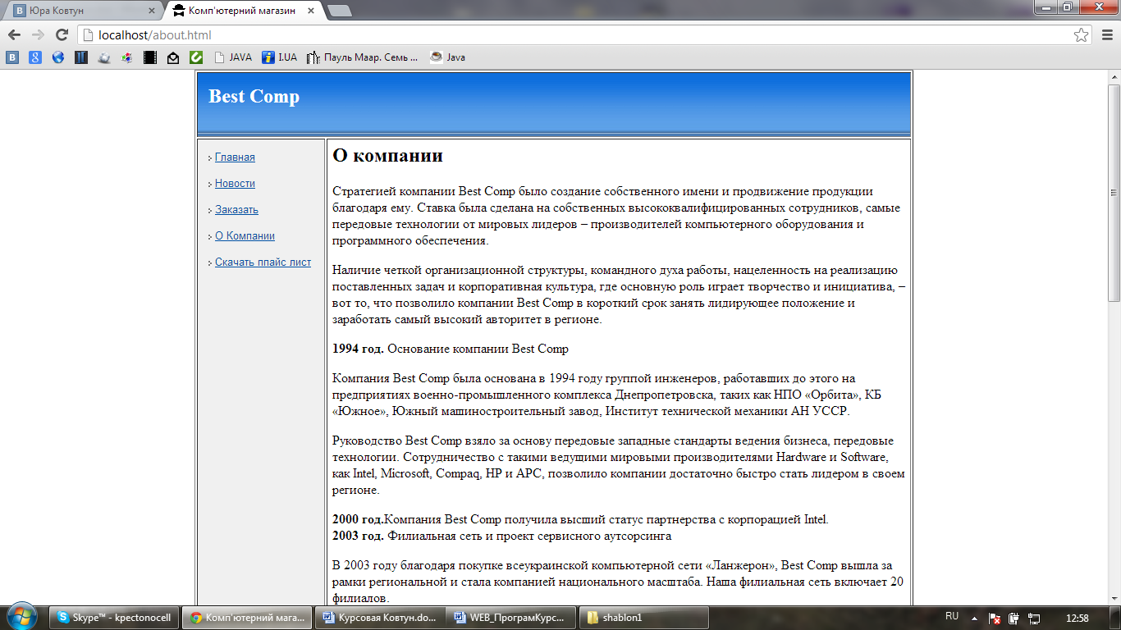Open the film strip bookmark icon
Image resolution: width=1121 pixels, height=630 pixels.
coord(150,57)
